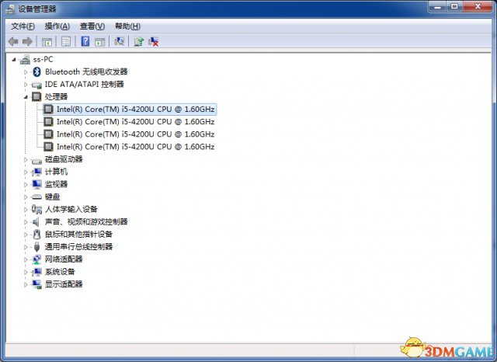
Task: Expand the 显示适配器 display adapters node
Action: (26, 284)
